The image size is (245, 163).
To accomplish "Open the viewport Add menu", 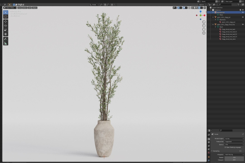I will coord(30,8).
